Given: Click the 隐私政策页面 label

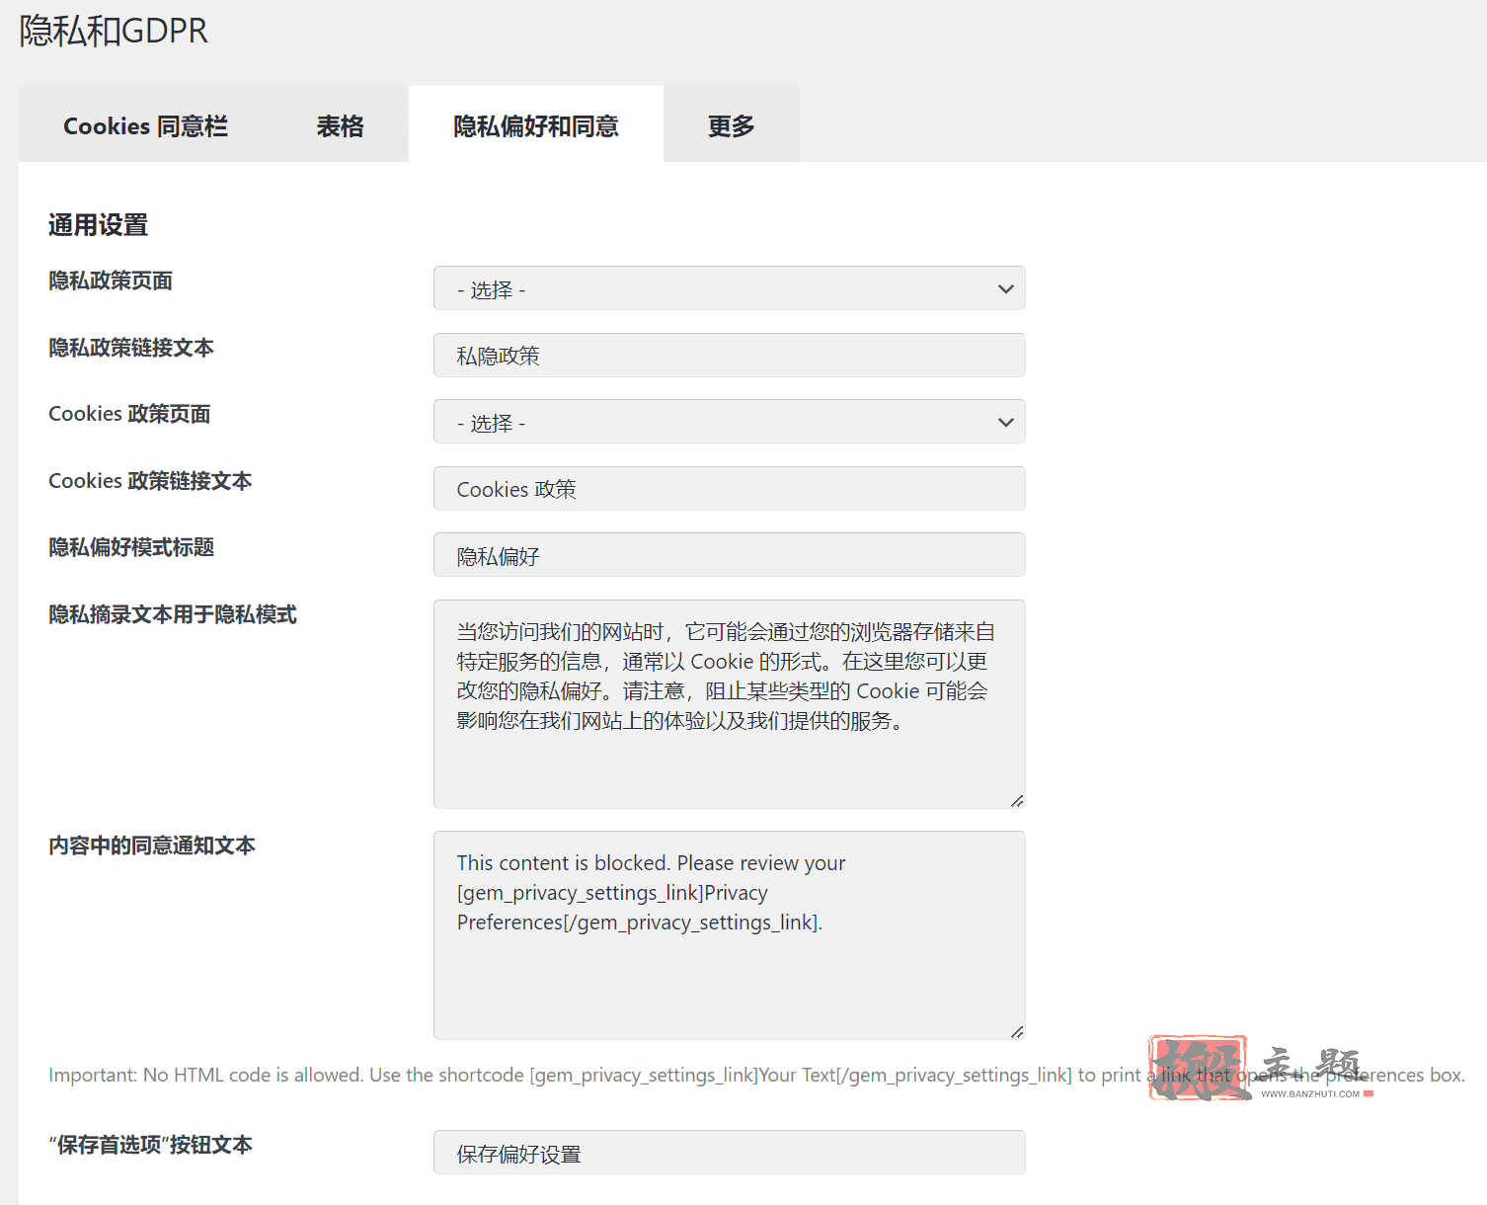Looking at the screenshot, I should coord(111,281).
